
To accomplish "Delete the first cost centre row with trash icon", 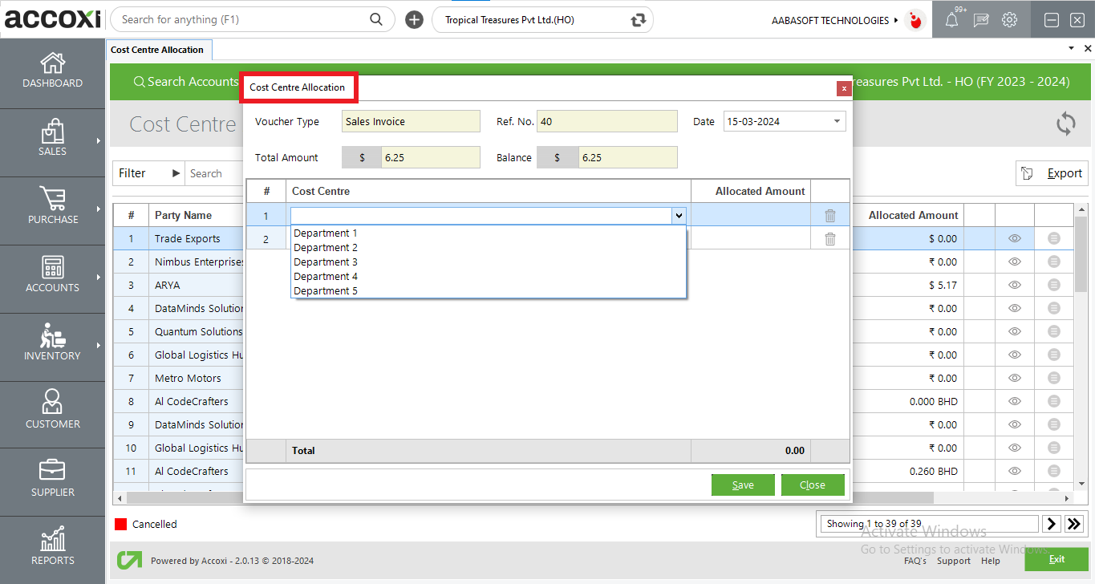I will pyautogui.click(x=829, y=215).
